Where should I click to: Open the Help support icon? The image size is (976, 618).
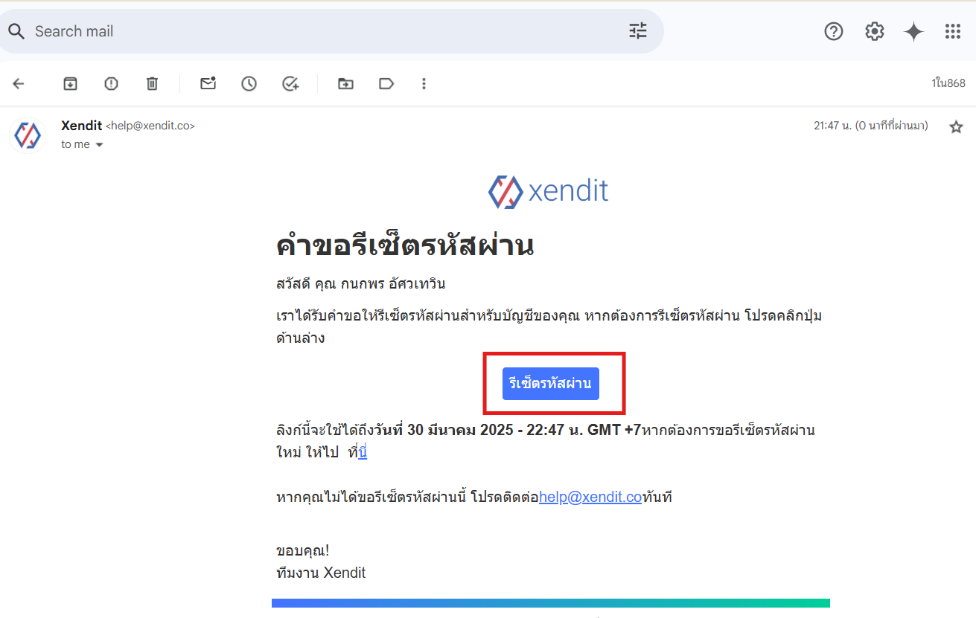pyautogui.click(x=834, y=31)
